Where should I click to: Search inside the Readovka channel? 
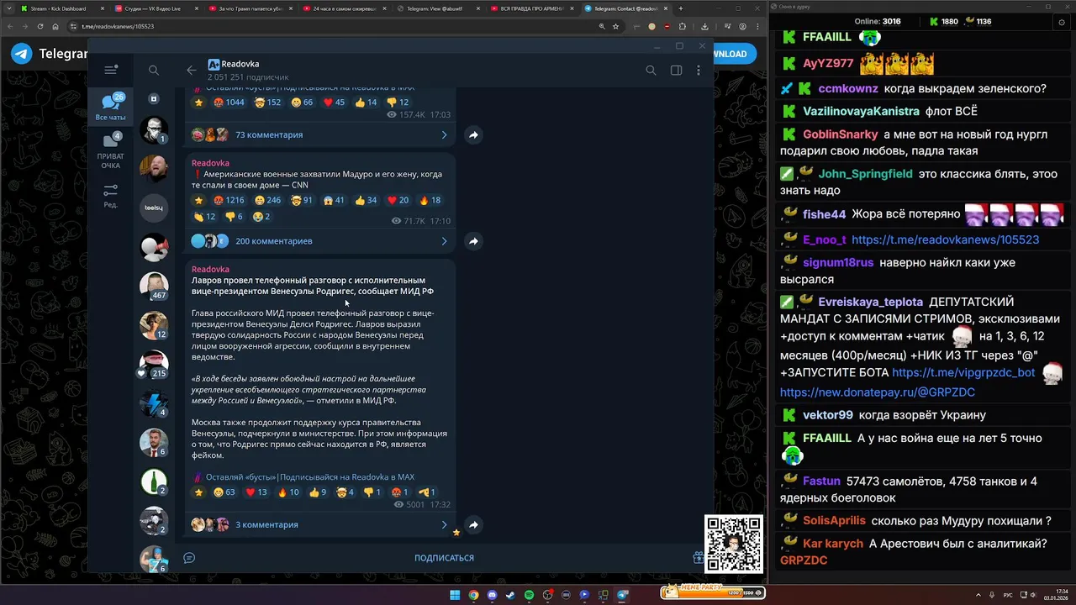point(651,71)
